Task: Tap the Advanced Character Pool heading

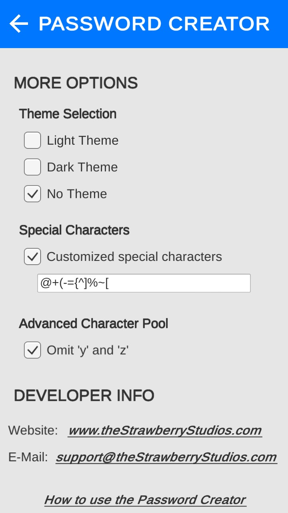Action: click(x=94, y=323)
